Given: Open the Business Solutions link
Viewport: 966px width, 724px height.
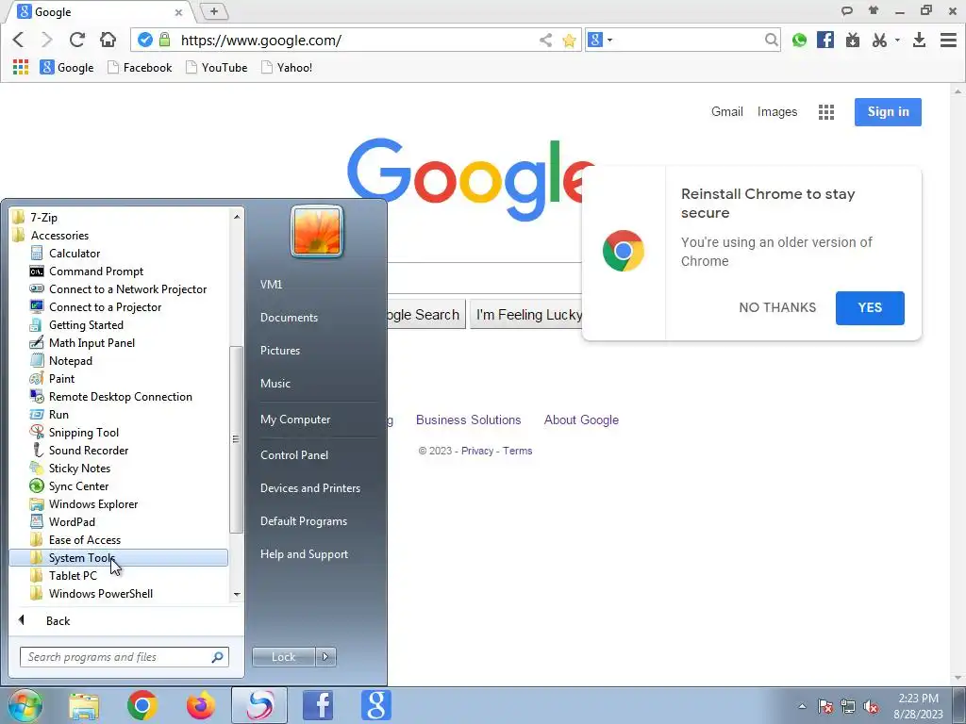Looking at the screenshot, I should 468,420.
